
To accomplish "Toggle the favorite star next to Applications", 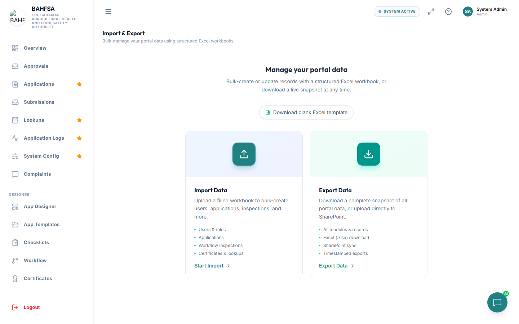I will (79, 84).
